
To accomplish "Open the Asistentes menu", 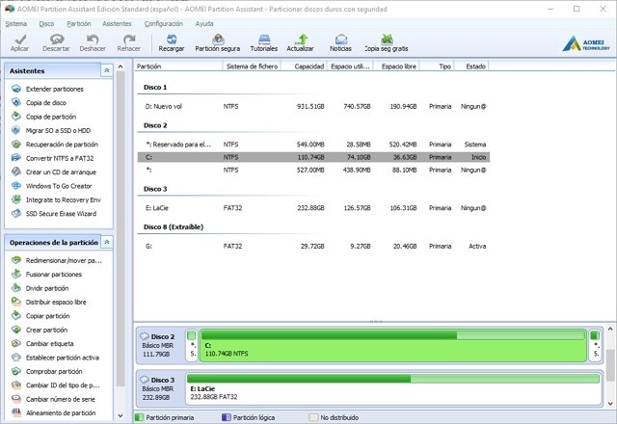I will click(x=117, y=23).
